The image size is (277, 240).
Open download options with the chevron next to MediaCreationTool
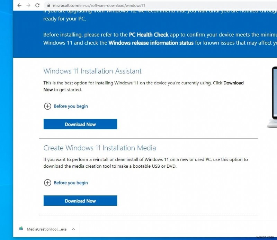tap(73, 229)
